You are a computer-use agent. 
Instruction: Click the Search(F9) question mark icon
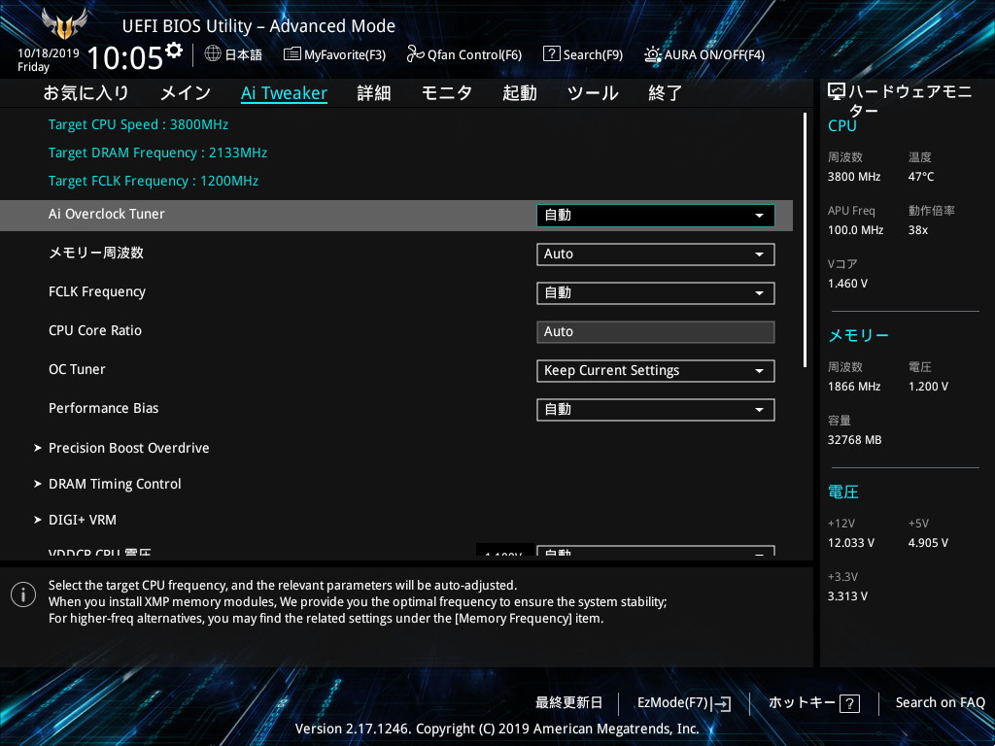click(x=552, y=54)
